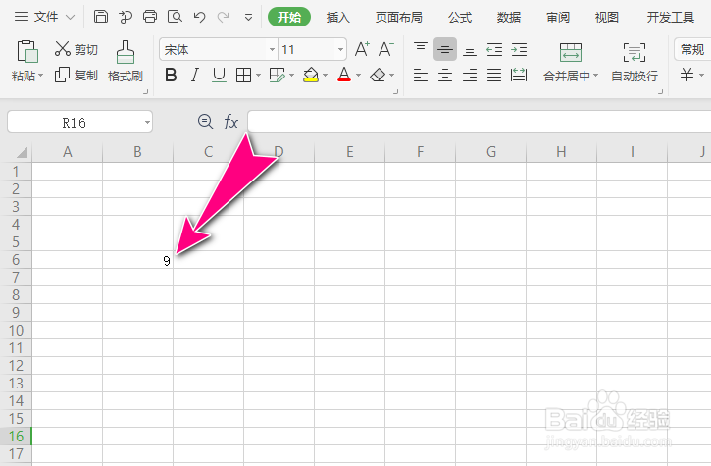
Task: Align text right
Action: [470, 75]
